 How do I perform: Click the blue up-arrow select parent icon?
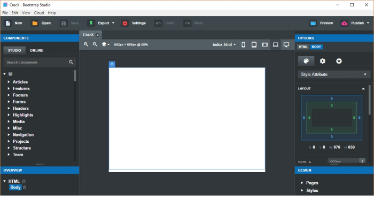coord(112,64)
